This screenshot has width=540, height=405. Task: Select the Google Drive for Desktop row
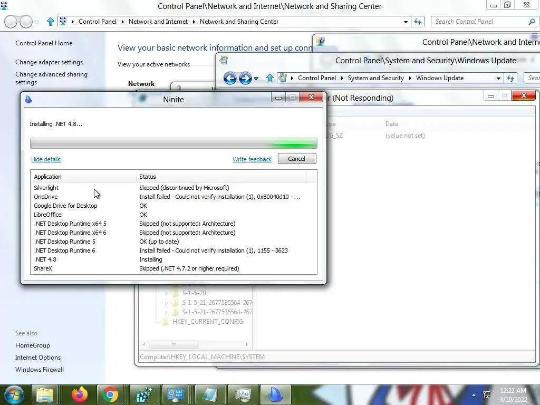click(173, 206)
